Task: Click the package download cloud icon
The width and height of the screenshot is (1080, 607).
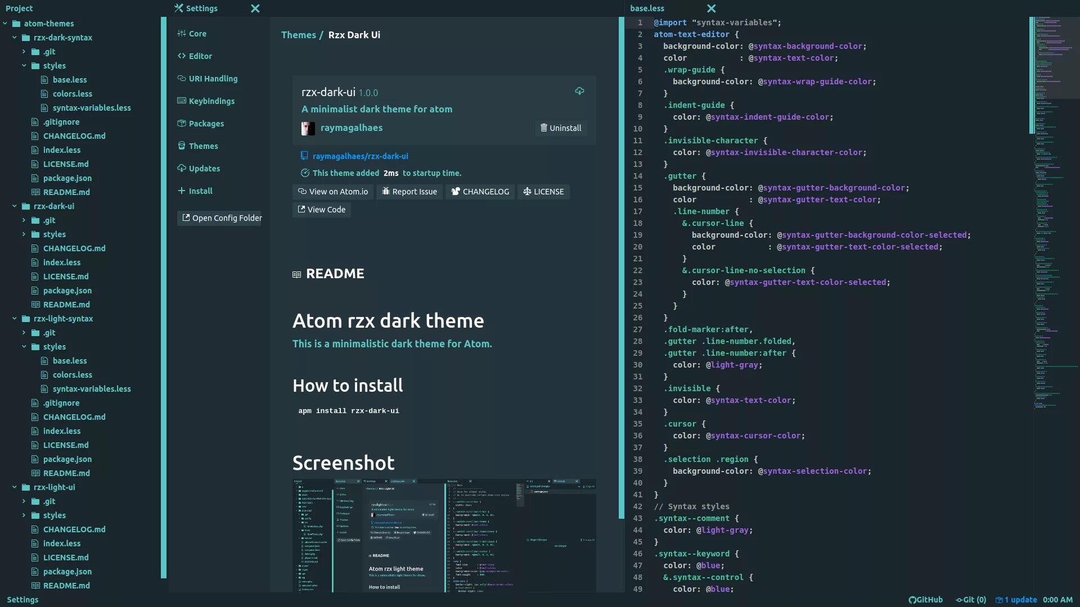Action: point(579,91)
